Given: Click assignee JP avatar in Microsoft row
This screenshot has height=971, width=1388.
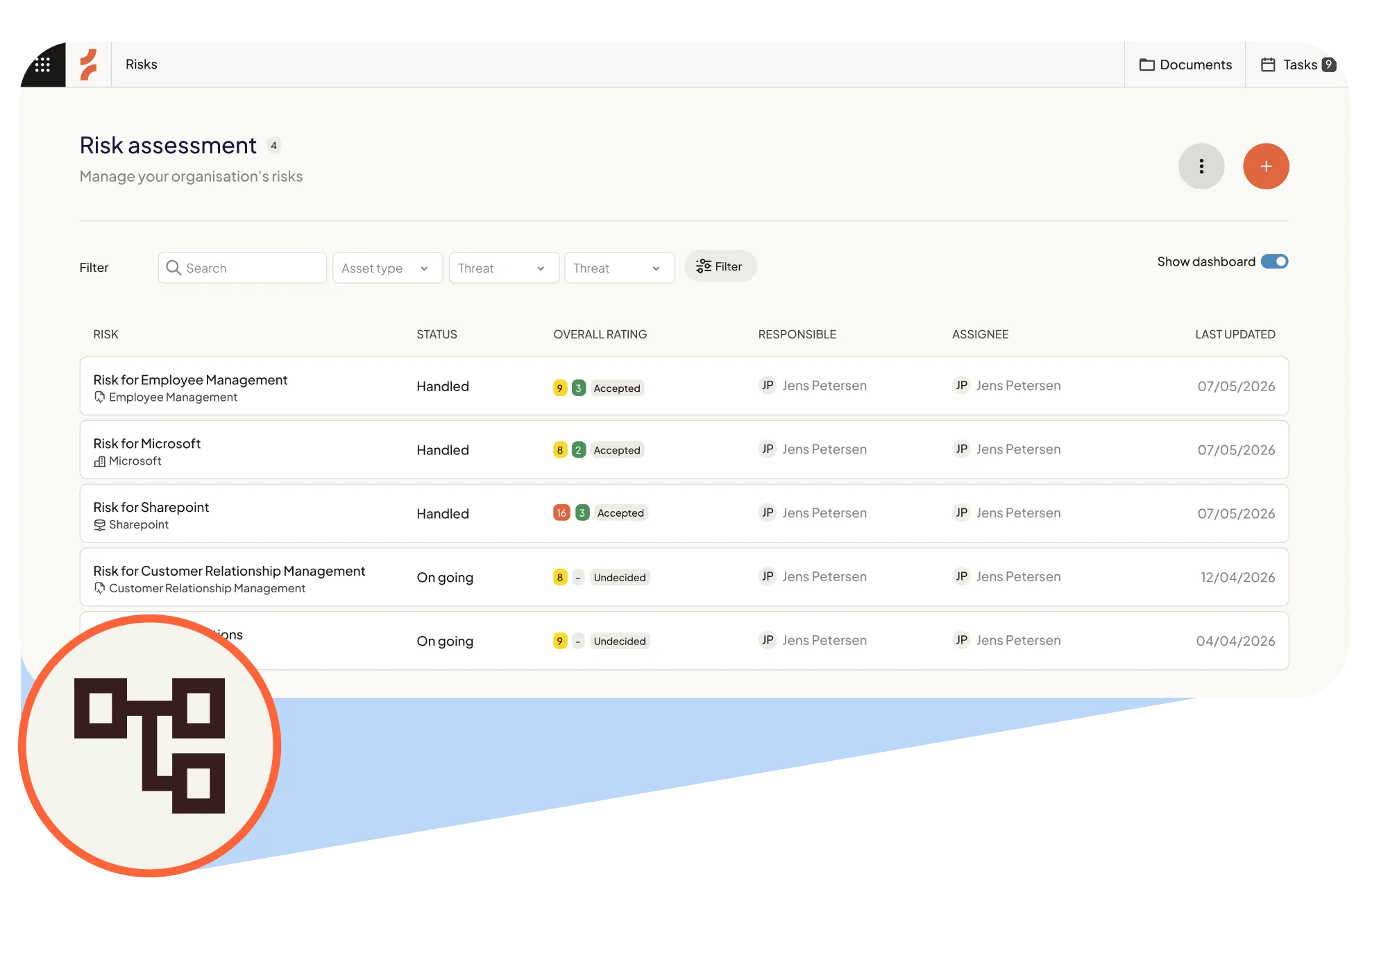Looking at the screenshot, I should [x=961, y=449].
